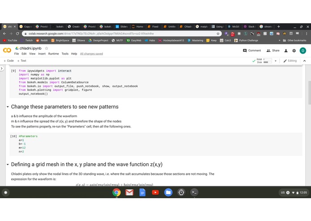Open Google Docs from the shelf
The width and height of the screenshot is (311, 221).
pyautogui.click(x=142, y=192)
